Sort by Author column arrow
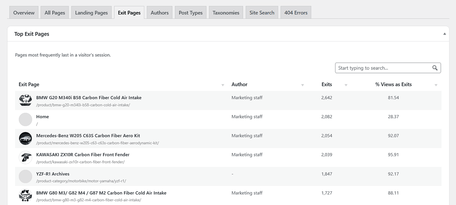 [x=302, y=85]
